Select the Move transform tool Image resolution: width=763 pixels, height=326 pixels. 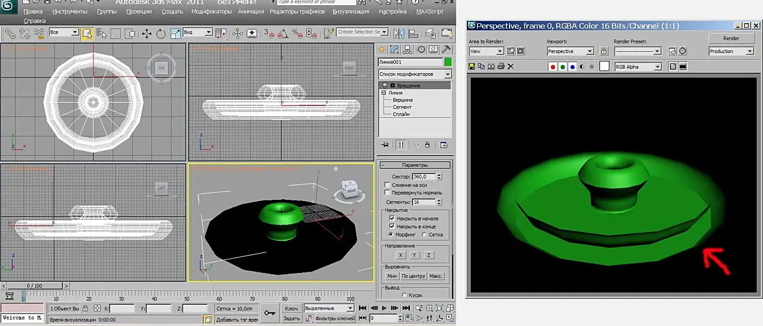pyautogui.click(x=147, y=33)
